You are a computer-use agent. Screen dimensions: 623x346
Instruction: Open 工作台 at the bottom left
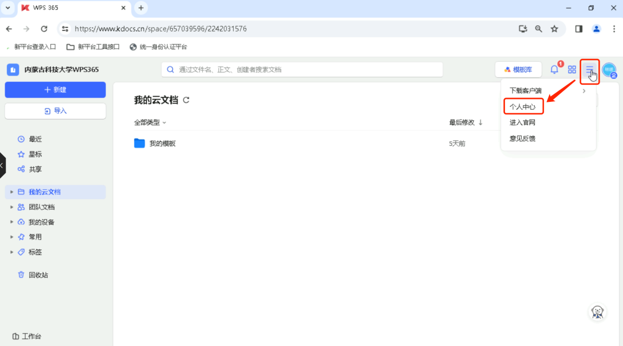[x=27, y=336]
